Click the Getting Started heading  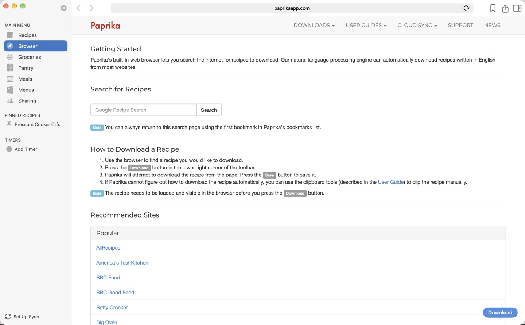116,49
